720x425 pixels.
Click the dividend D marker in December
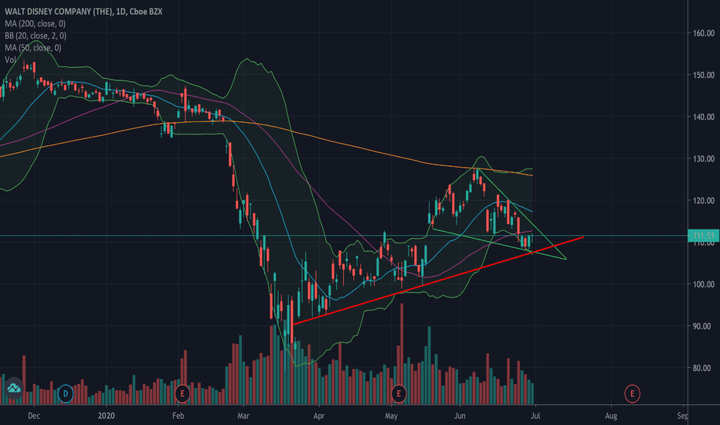tap(66, 394)
